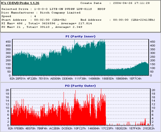Click the PO Max= 21 statistics line
The height and width of the screenshot is (132, 161).
click(x=42, y=27)
